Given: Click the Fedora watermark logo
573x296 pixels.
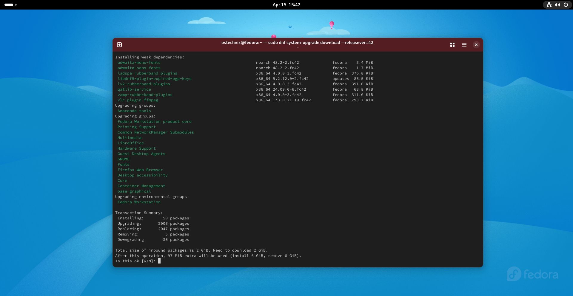Looking at the screenshot, I should [x=532, y=274].
